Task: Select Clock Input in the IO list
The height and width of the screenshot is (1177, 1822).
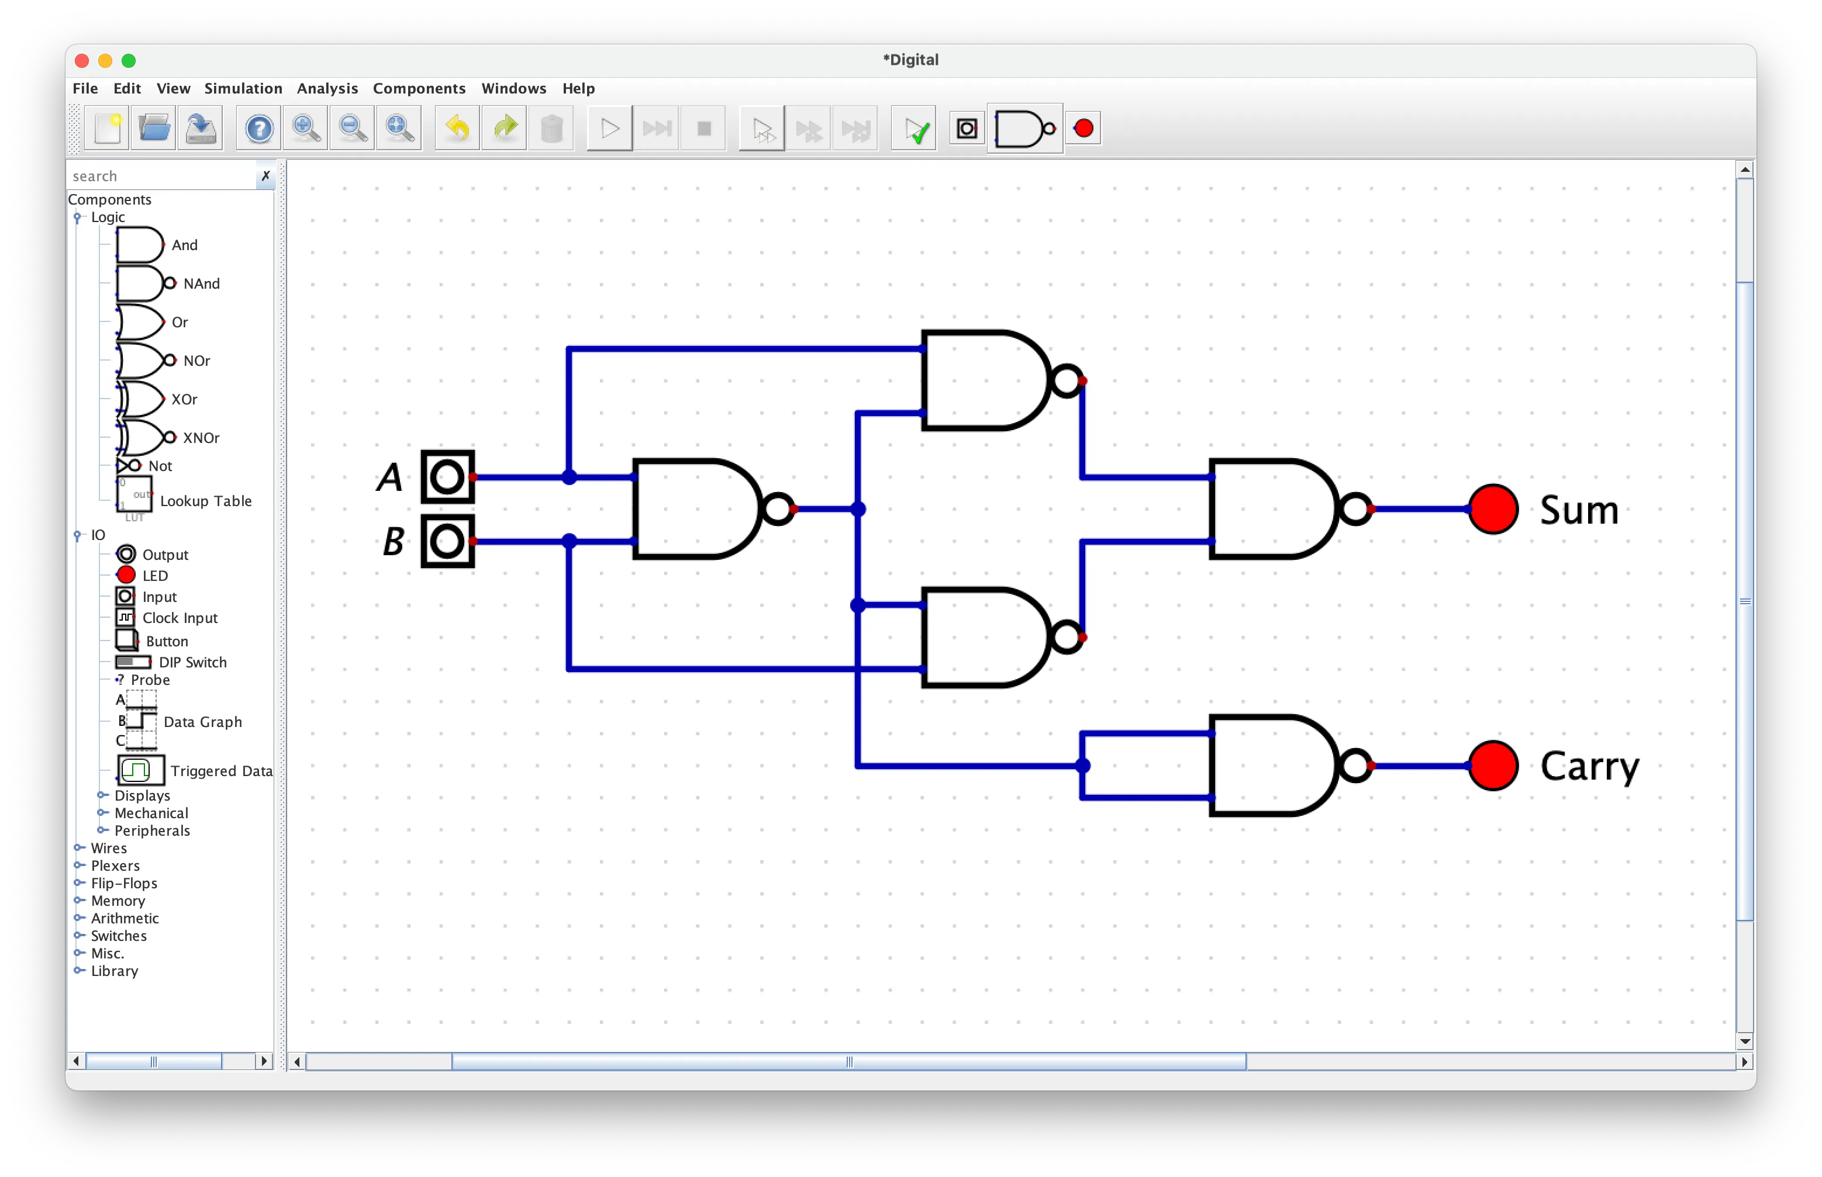Action: (x=167, y=618)
